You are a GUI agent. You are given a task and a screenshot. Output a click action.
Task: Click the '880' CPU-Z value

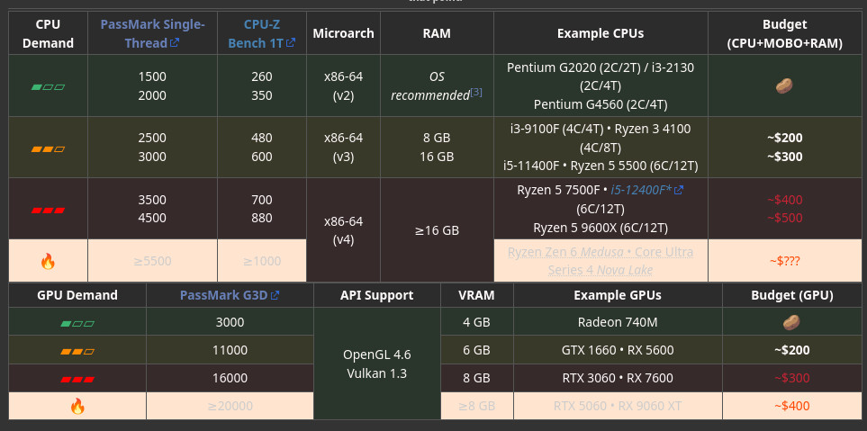pos(261,218)
